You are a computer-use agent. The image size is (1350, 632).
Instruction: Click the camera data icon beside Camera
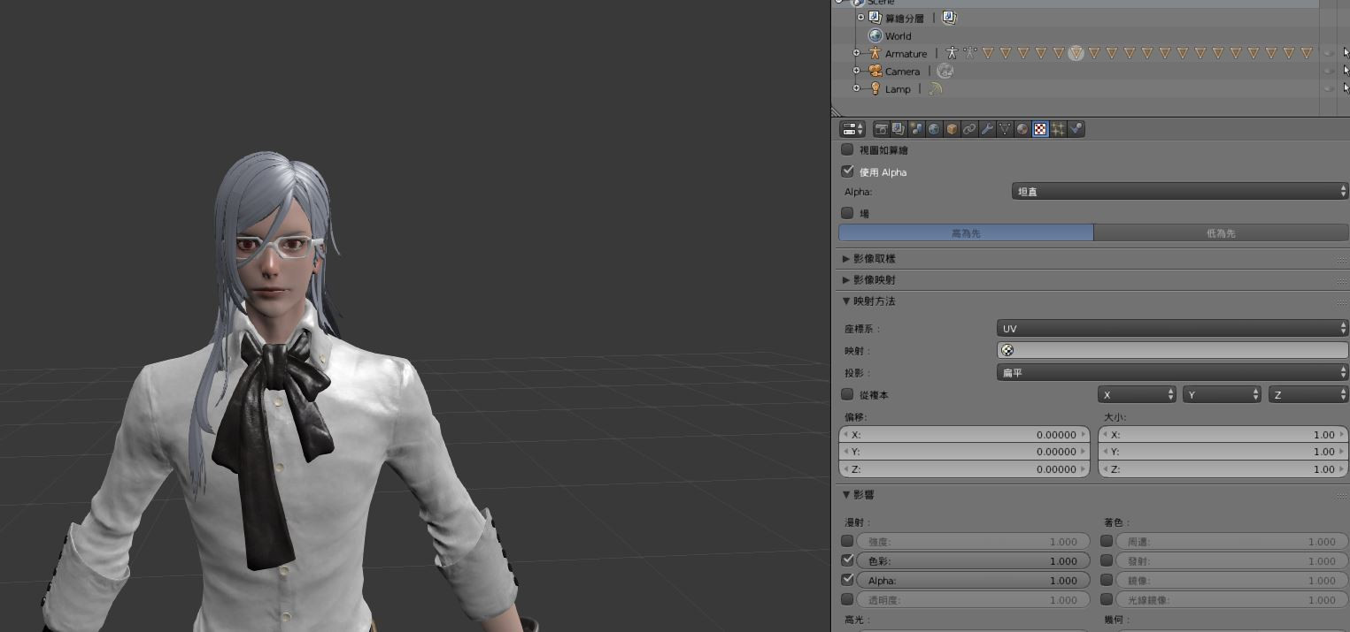(945, 72)
